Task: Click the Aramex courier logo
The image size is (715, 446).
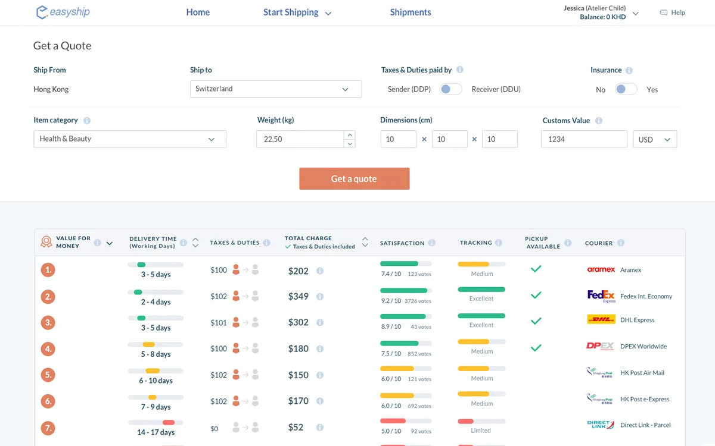Action: click(601, 269)
